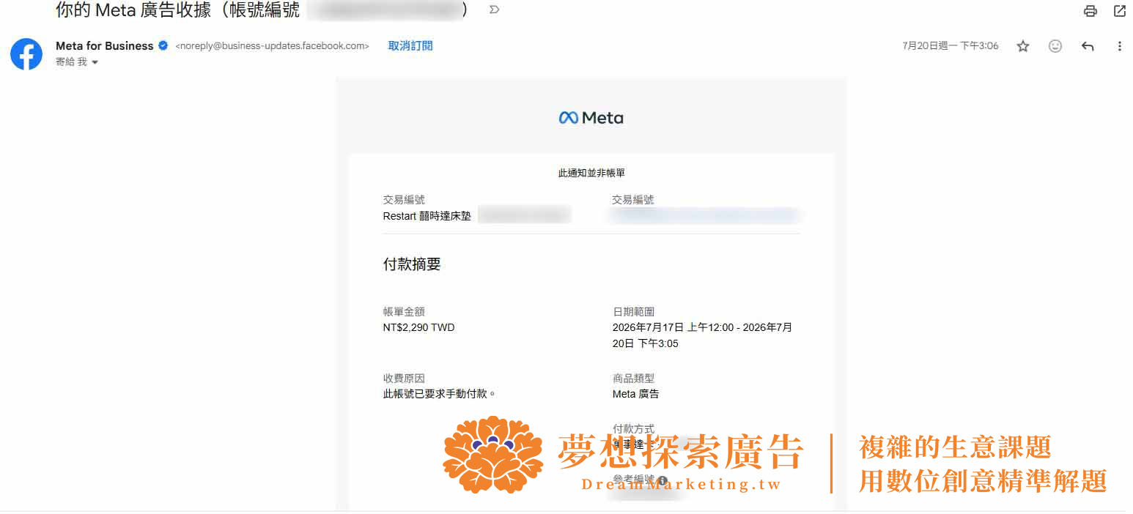The image size is (1133, 514).
Task: Expand recipient details arrow beside 寄給 我
Action: click(x=95, y=63)
